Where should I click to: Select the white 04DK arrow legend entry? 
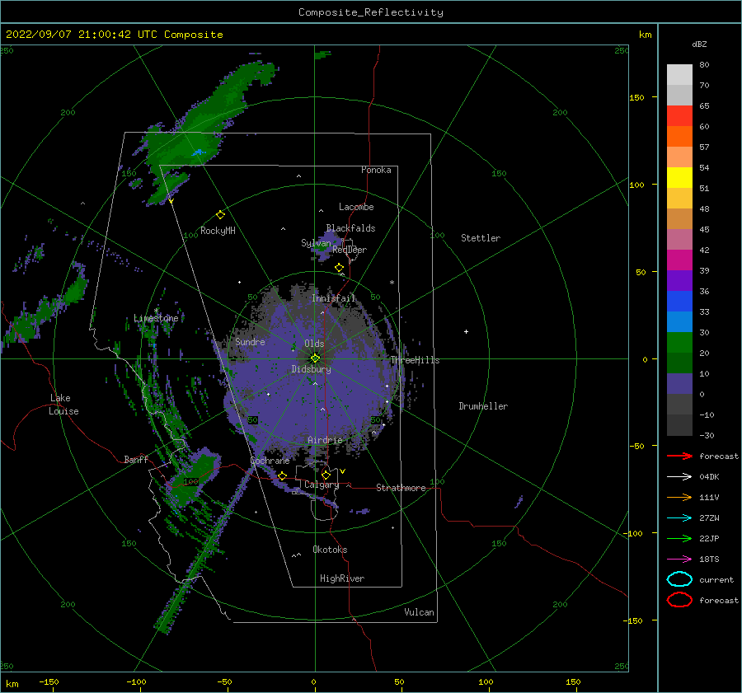pyautogui.click(x=679, y=476)
